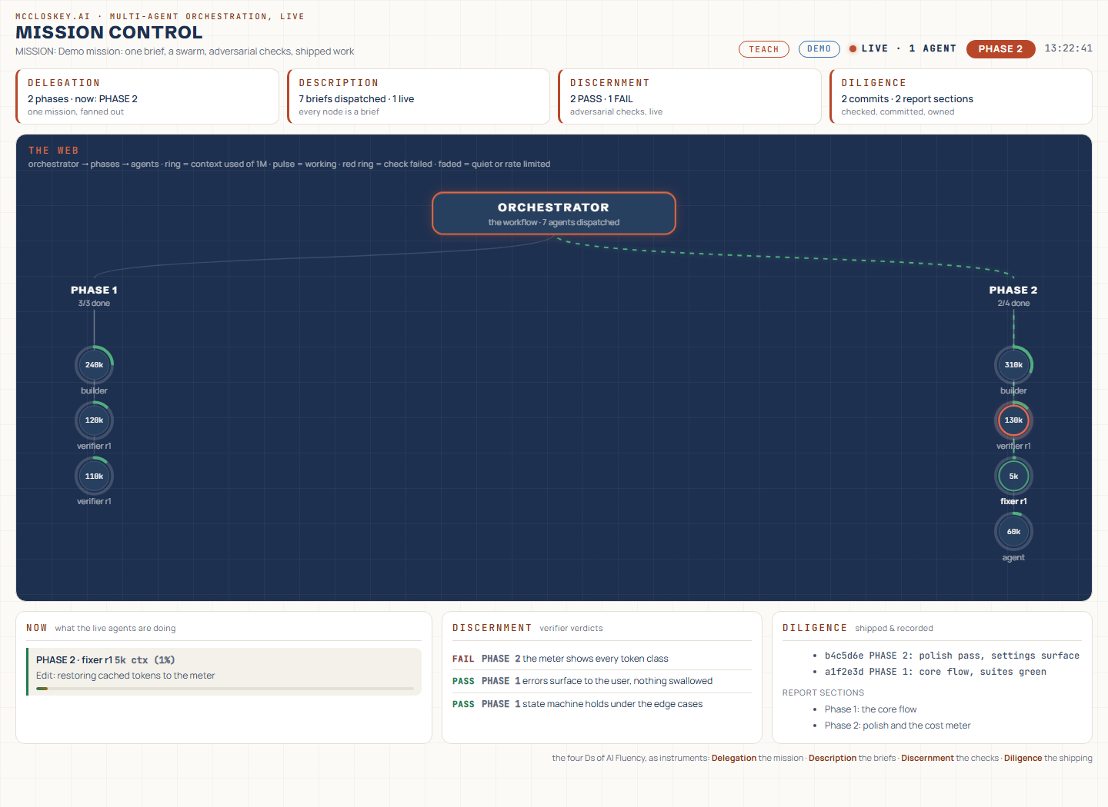Click the PHASE 1 heading in the web

94,290
